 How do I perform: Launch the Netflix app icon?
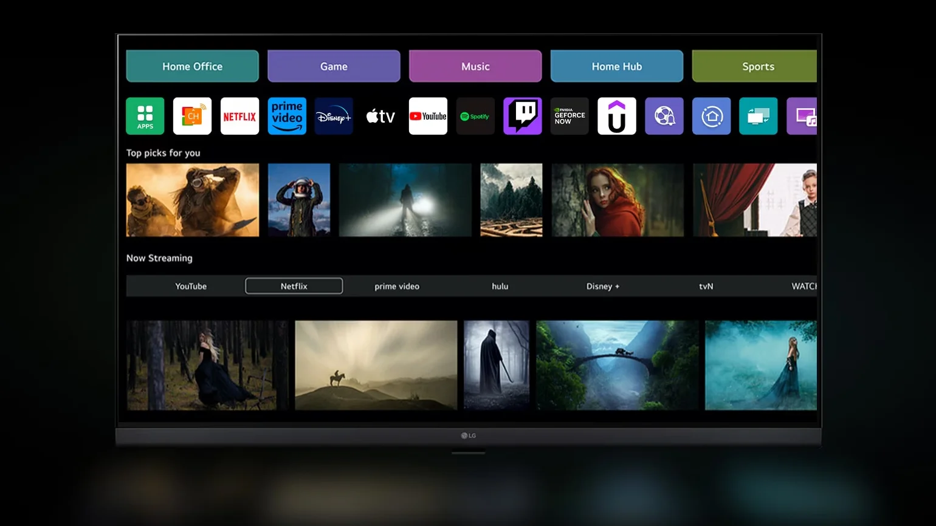(239, 116)
